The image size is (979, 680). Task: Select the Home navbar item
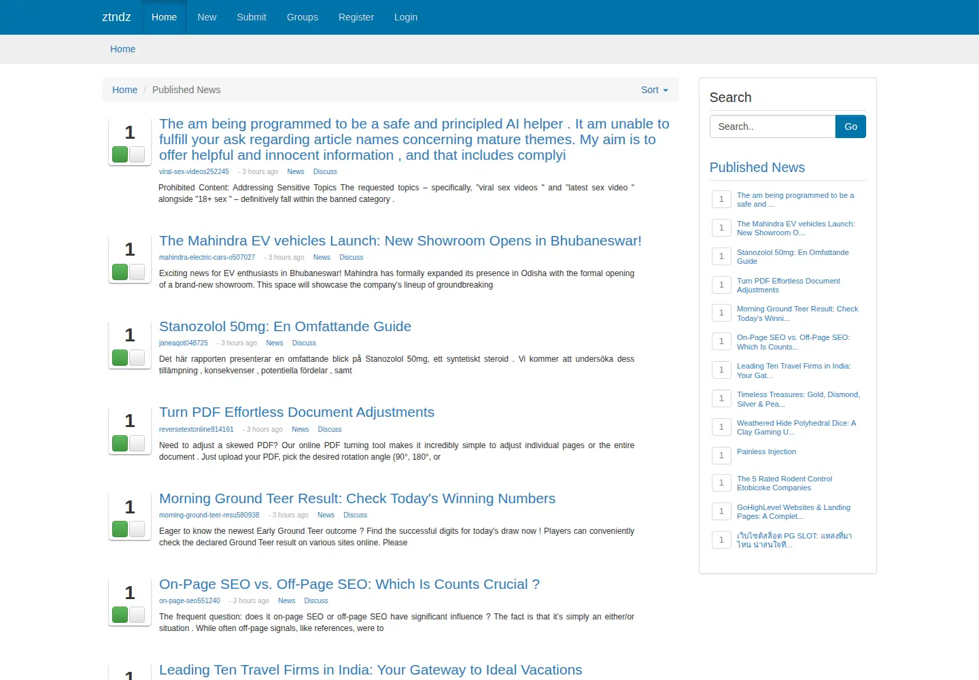click(164, 17)
